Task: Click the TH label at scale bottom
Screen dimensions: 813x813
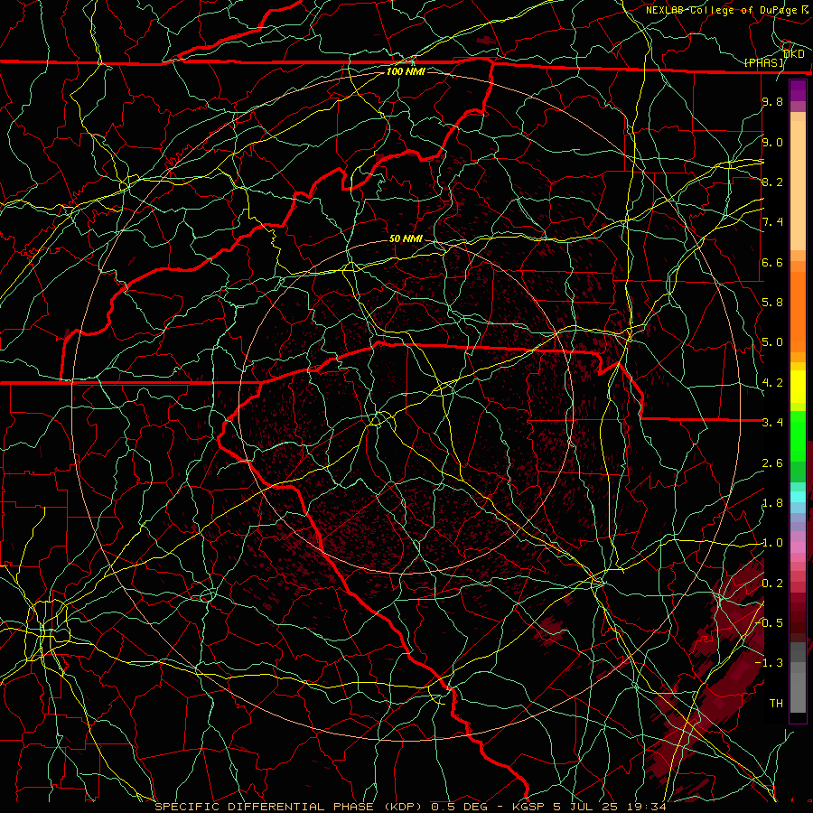Action: [x=776, y=704]
